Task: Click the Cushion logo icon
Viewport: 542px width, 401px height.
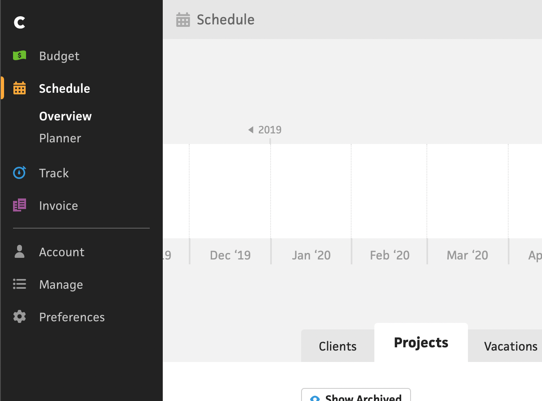Action: pos(20,22)
